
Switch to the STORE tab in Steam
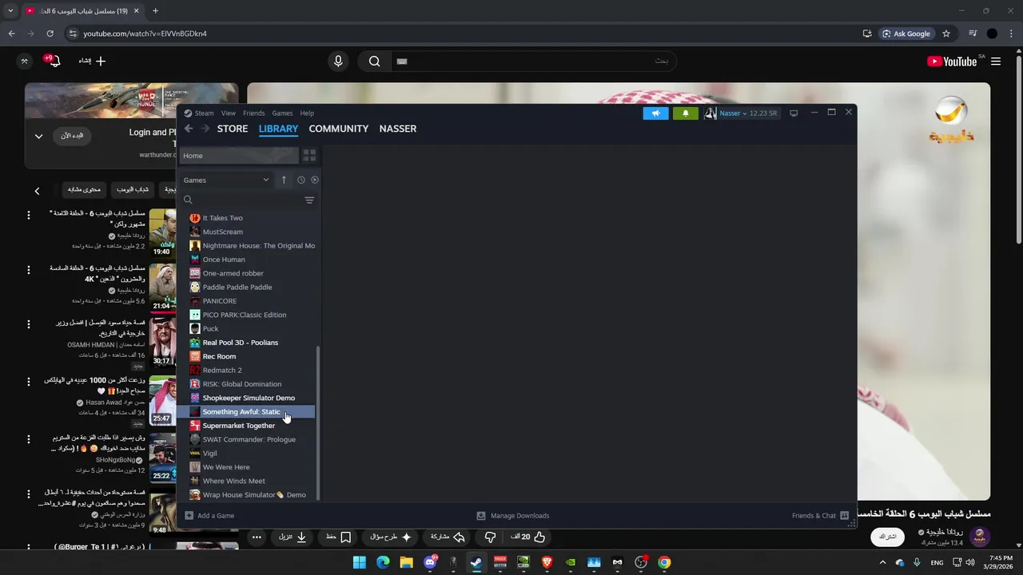[x=233, y=129]
